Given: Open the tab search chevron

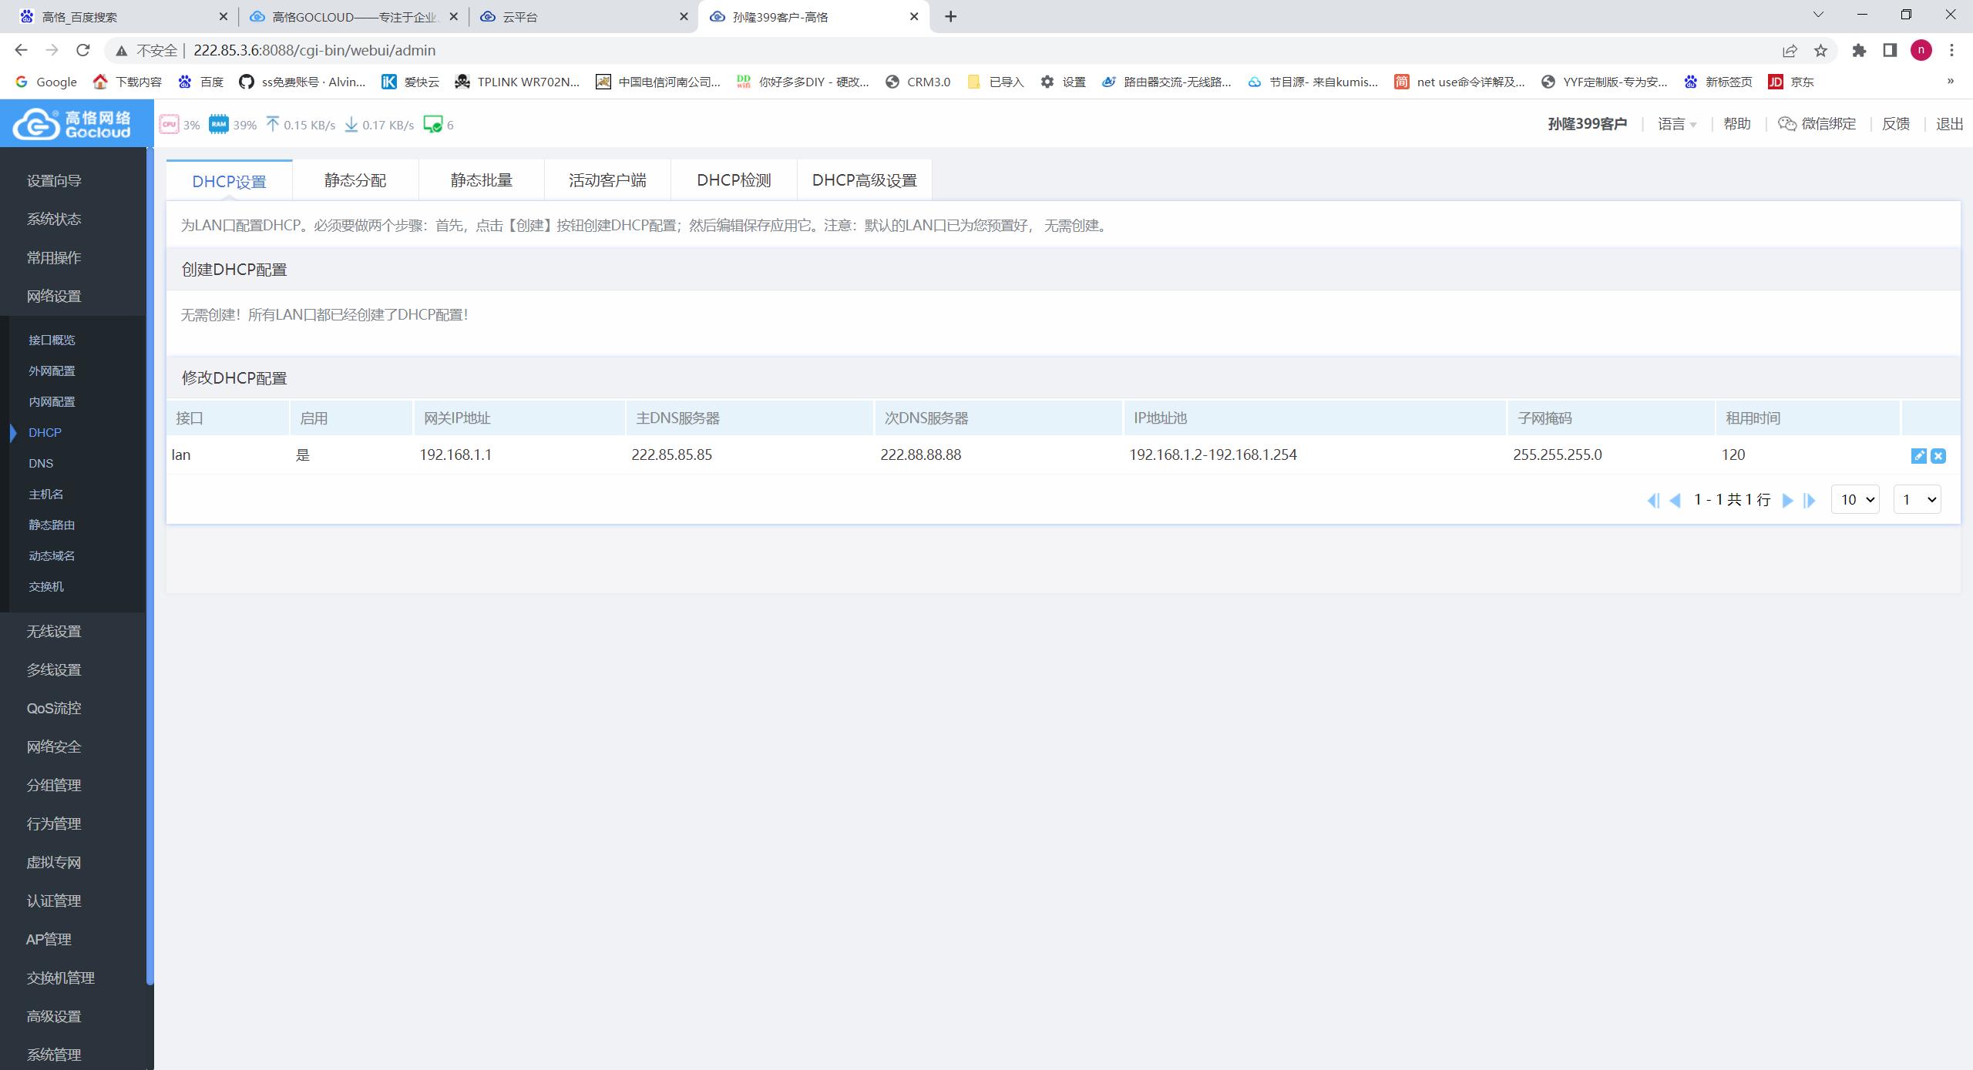Looking at the screenshot, I should click(x=1818, y=15).
